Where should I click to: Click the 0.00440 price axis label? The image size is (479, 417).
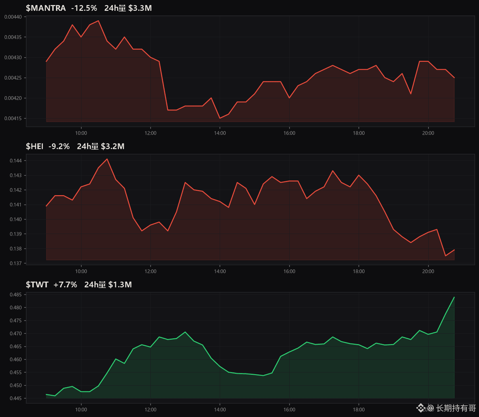(x=13, y=17)
